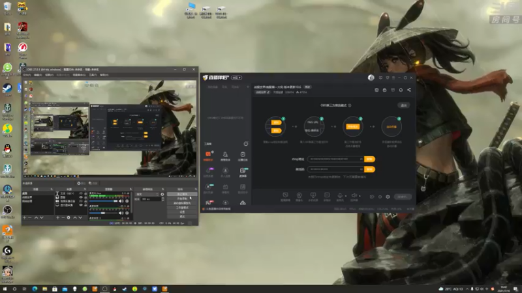Open the 帮助 menu in OBS
The height and width of the screenshot is (293, 522).
[x=104, y=75]
